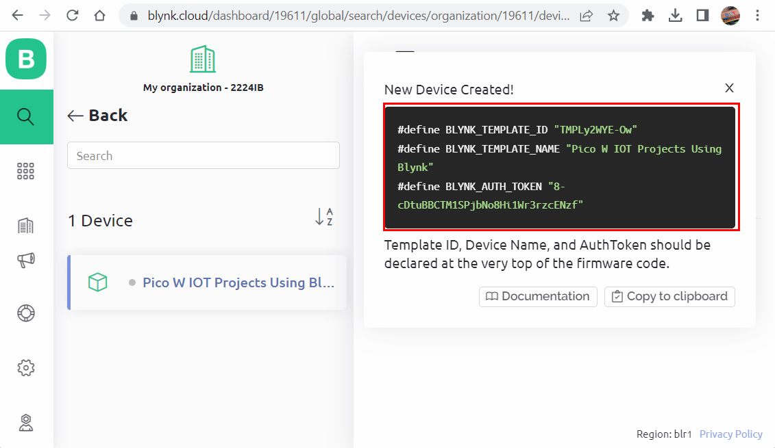775x448 pixels.
Task: Click the BLYNK_TEMPLATE_NAME code line
Action: click(x=560, y=158)
